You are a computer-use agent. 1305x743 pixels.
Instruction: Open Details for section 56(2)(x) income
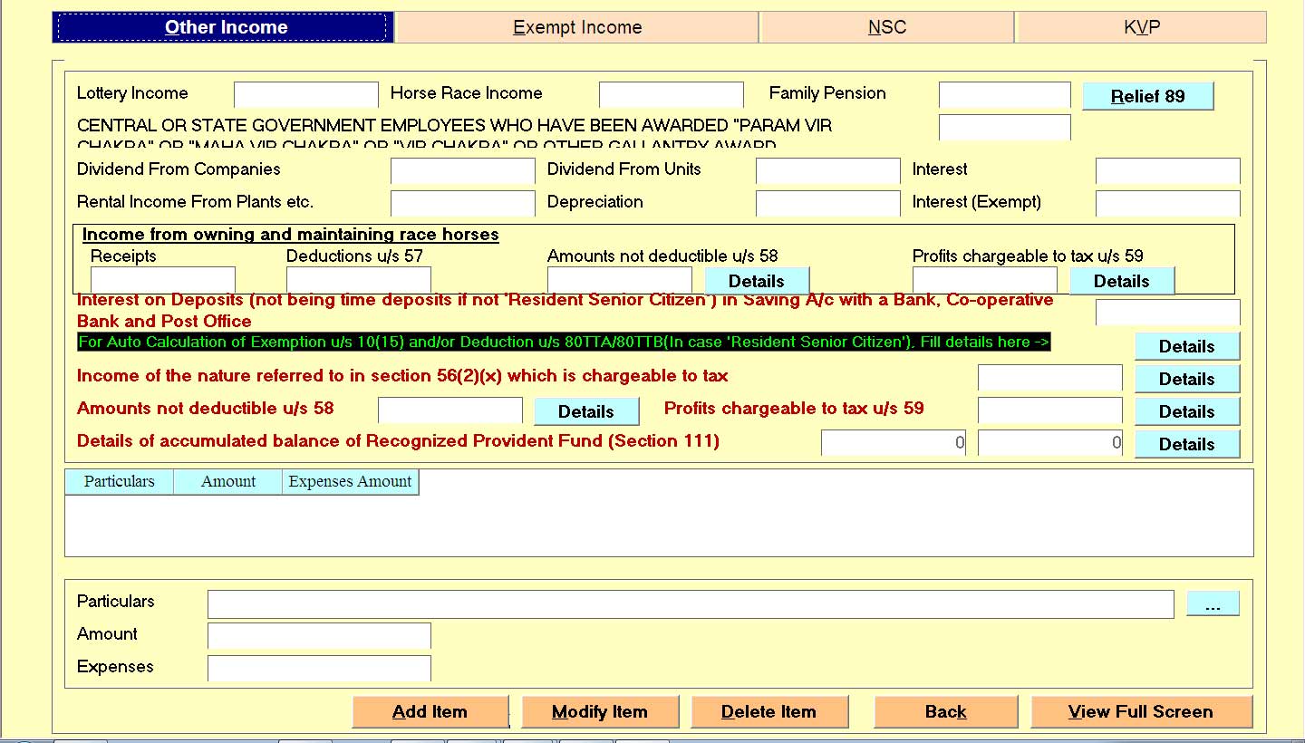pos(1186,379)
